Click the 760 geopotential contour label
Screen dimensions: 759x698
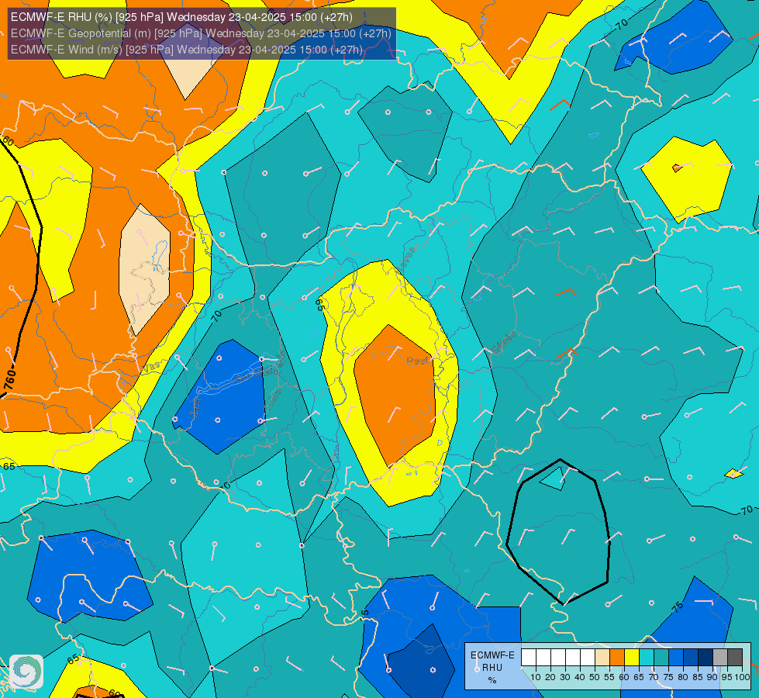(x=9, y=379)
